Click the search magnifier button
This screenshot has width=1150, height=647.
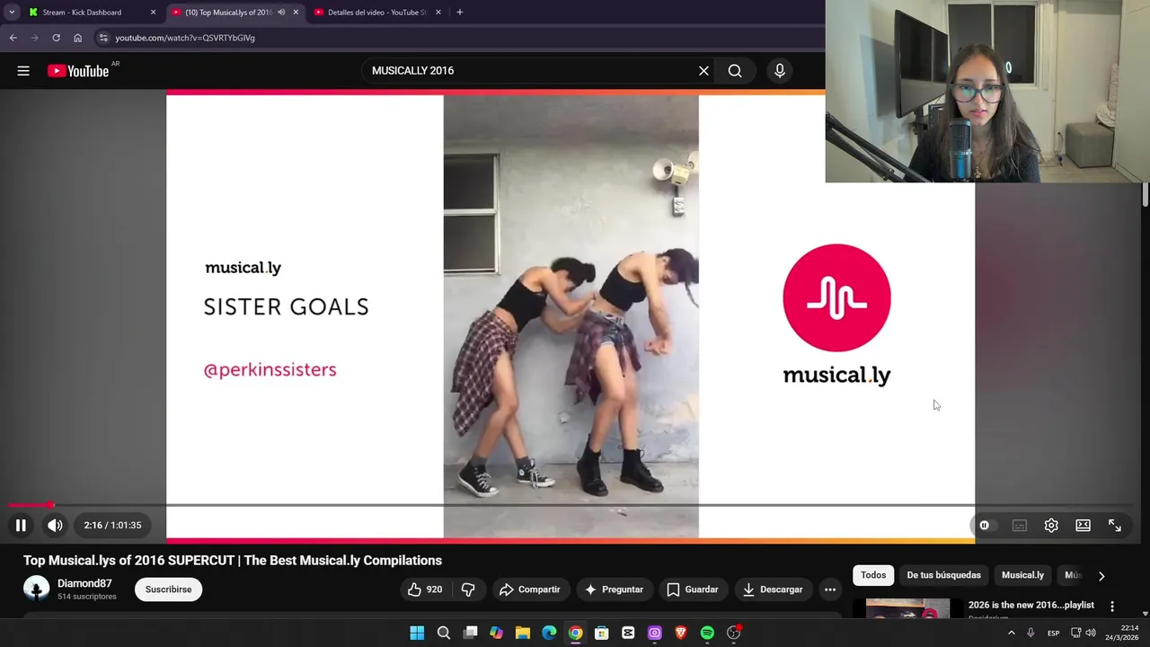point(735,71)
